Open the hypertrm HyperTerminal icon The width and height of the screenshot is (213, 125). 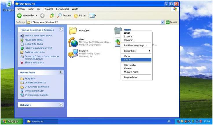[73, 54]
